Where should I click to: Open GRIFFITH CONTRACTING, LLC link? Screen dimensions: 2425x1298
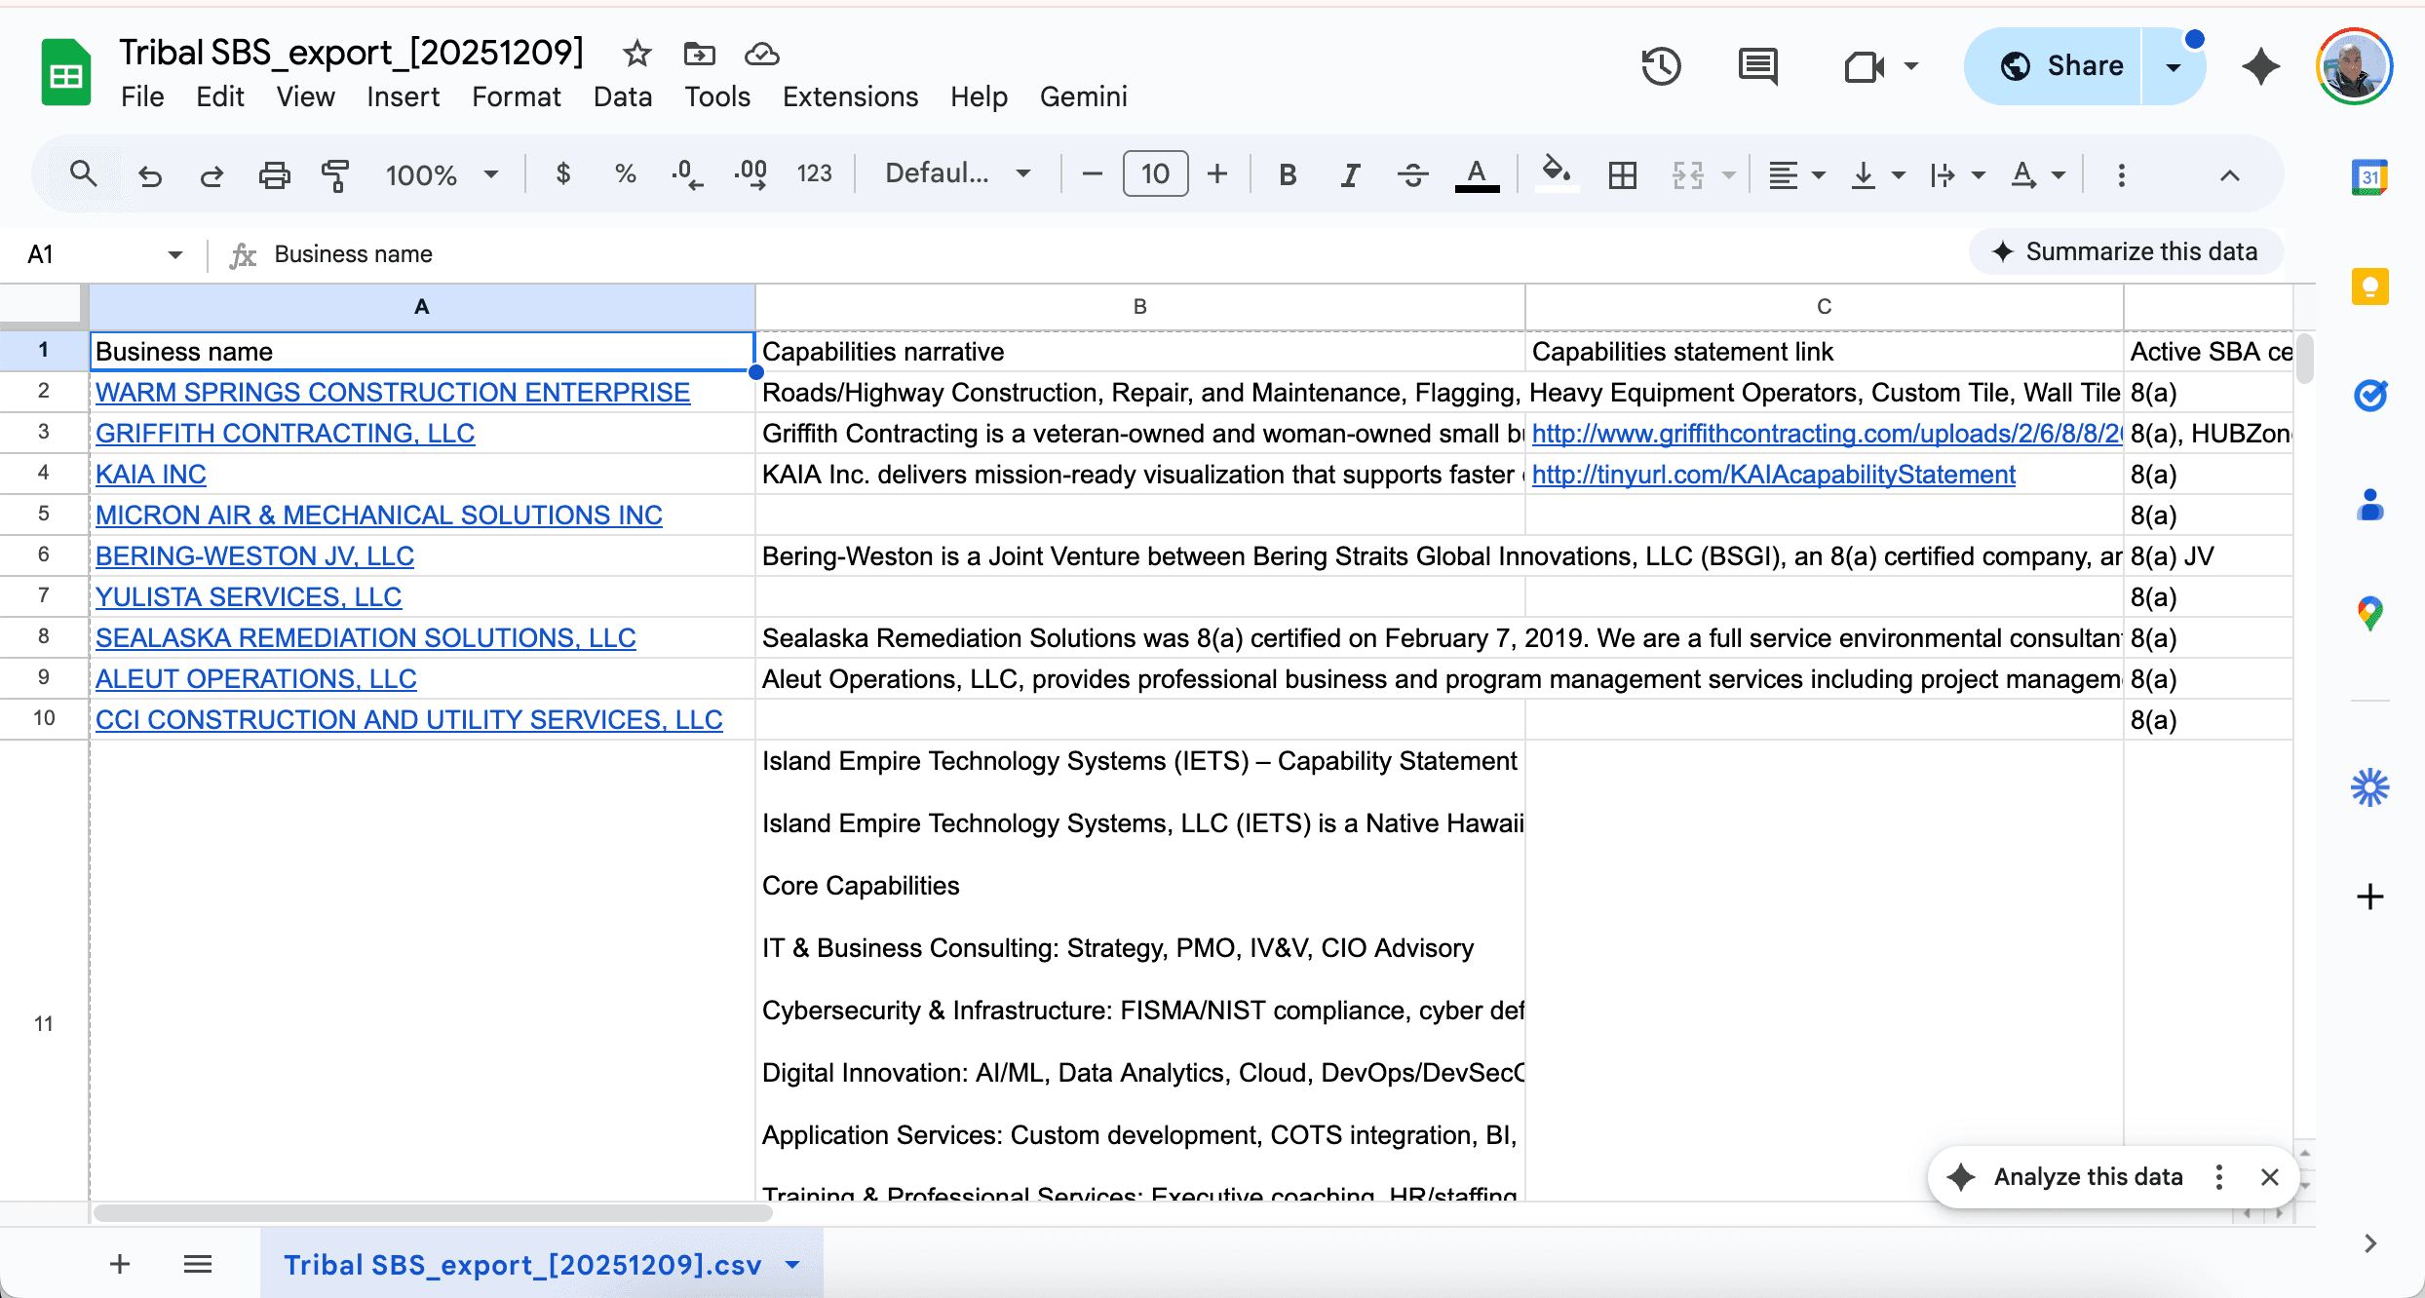click(285, 434)
